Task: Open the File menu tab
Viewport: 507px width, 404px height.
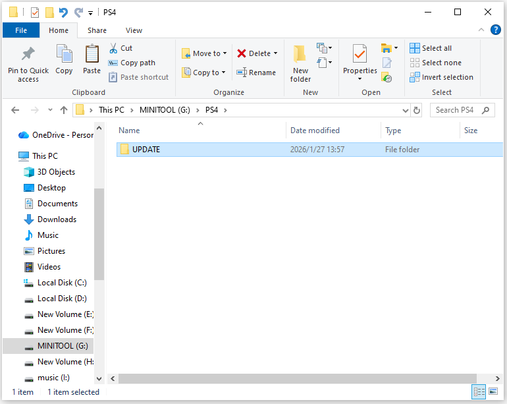Action: (21, 30)
